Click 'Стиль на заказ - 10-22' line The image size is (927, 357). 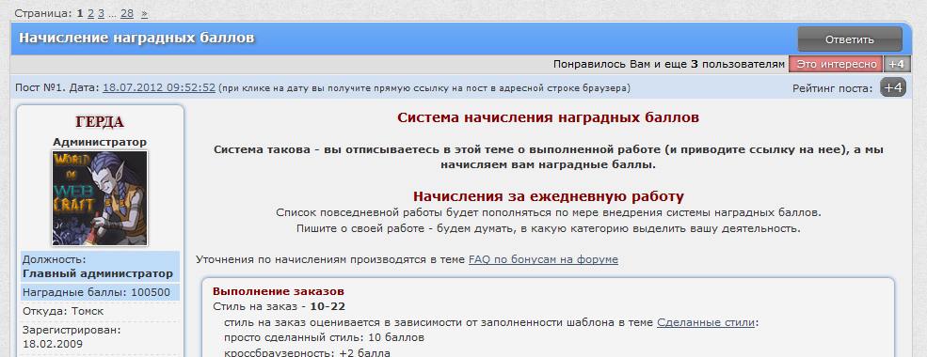pos(279,307)
